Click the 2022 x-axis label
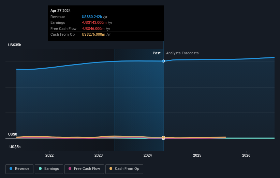The height and width of the screenshot is (178, 280). tap(49, 155)
